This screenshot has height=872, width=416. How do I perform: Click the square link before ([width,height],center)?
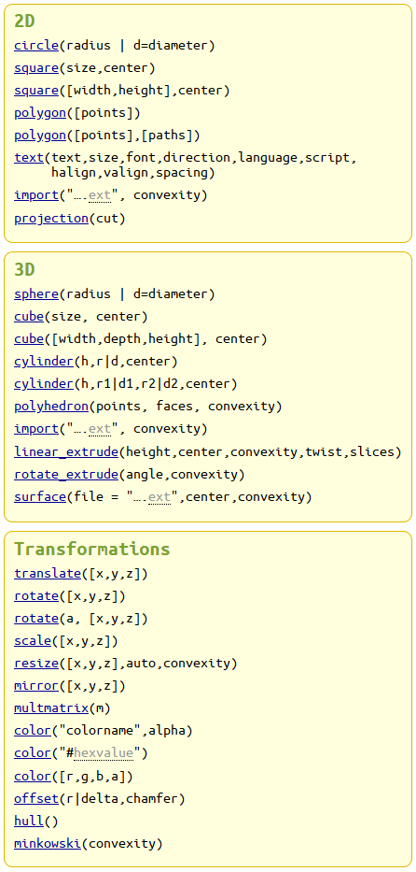(36, 90)
